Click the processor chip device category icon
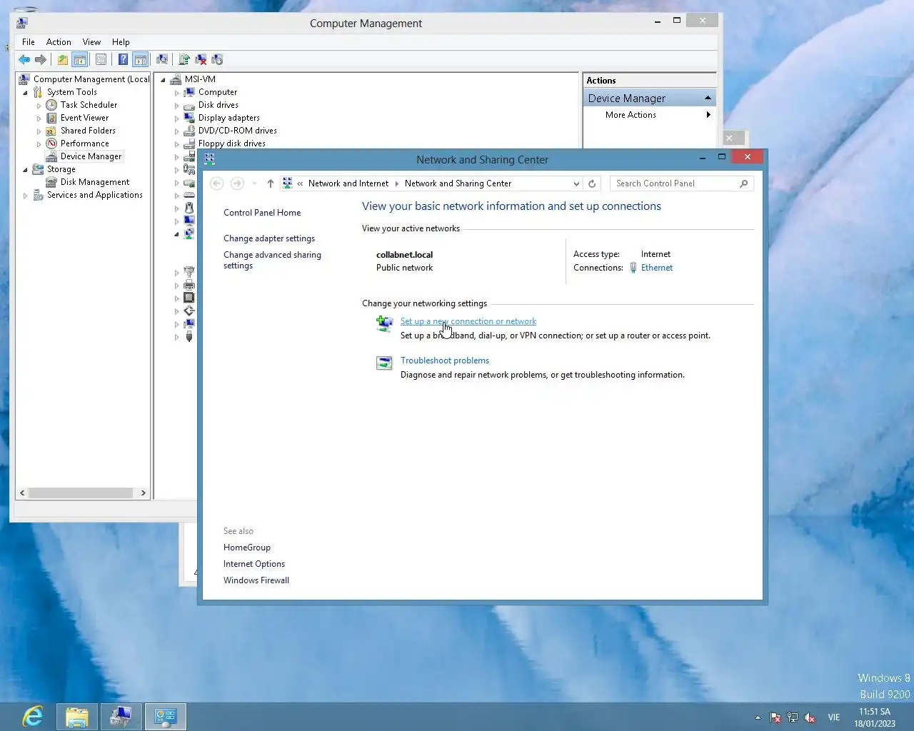Image resolution: width=914 pixels, height=731 pixels. 189,298
